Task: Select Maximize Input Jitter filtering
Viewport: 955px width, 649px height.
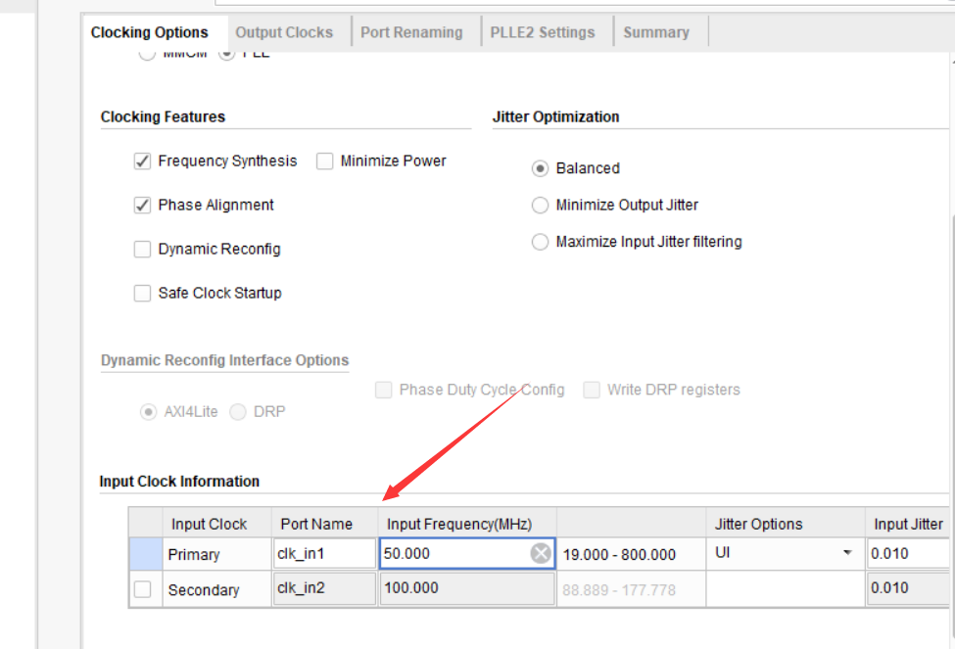Action: click(x=540, y=241)
